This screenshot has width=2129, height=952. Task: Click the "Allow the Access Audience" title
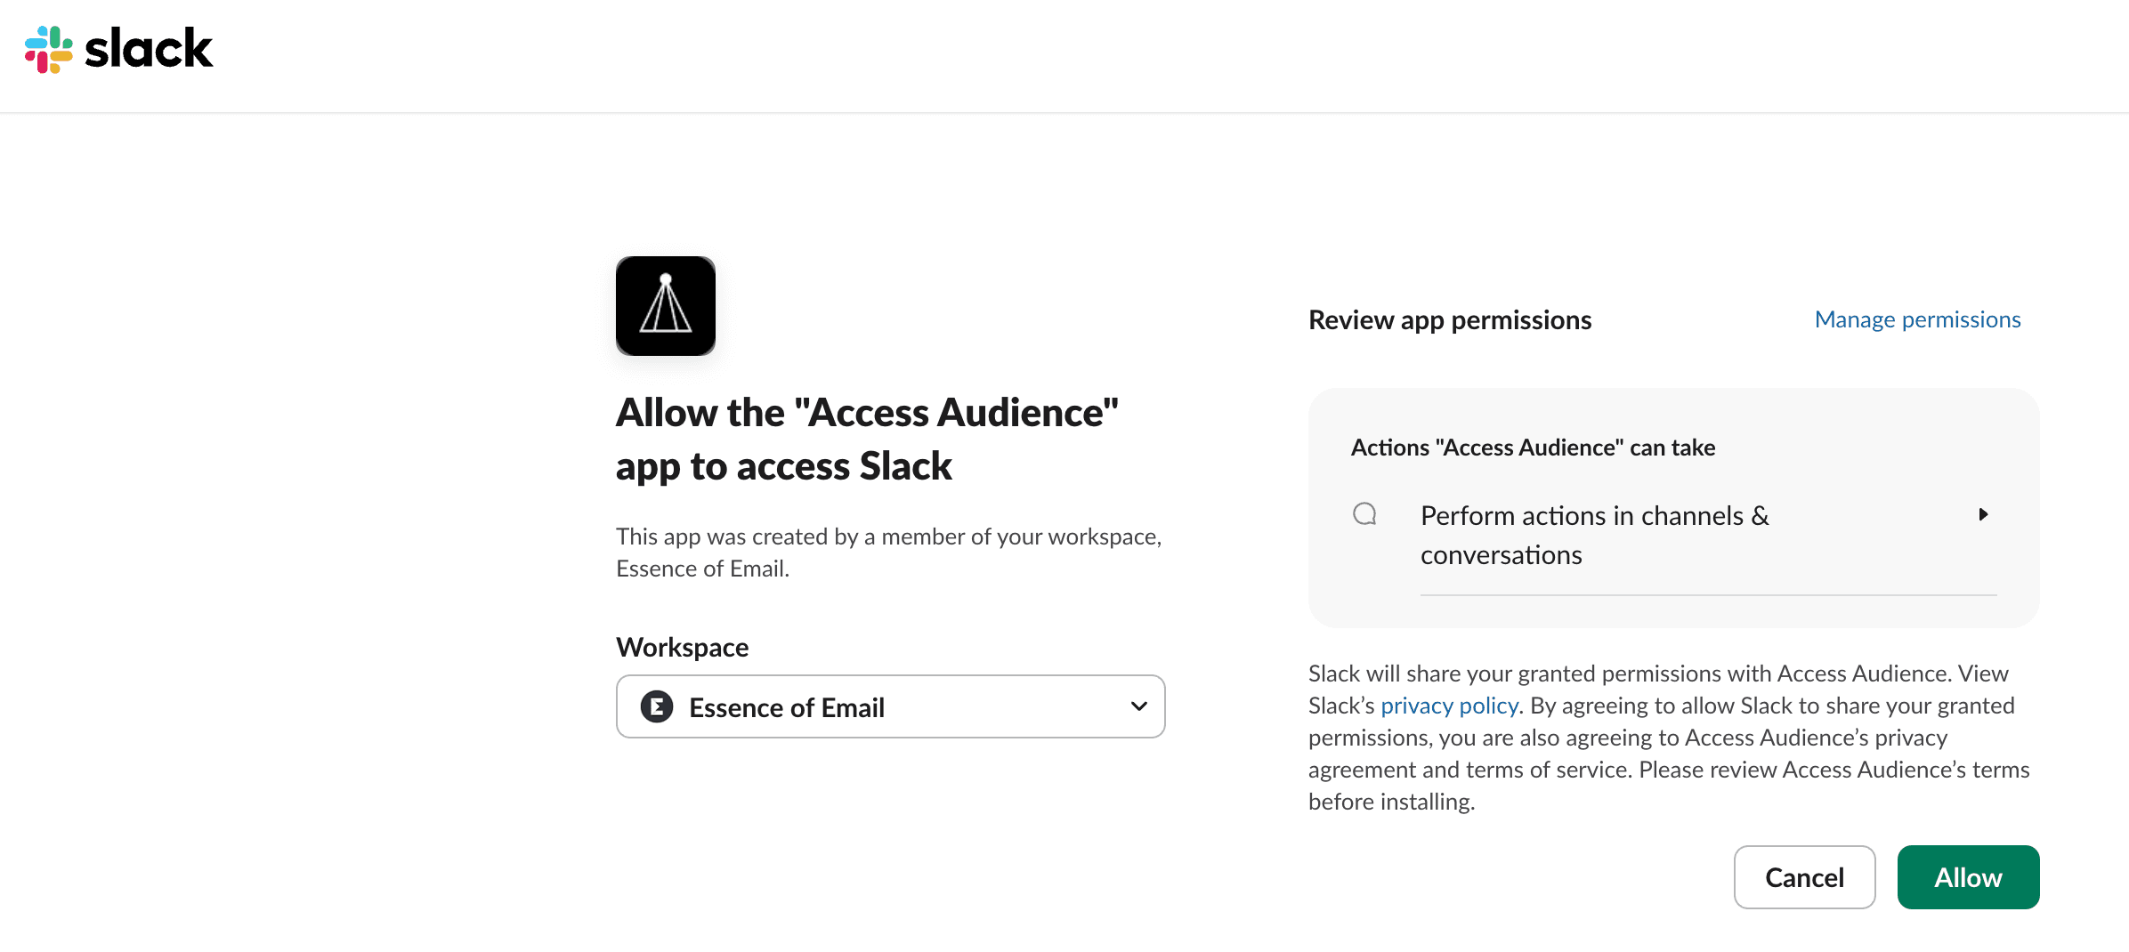click(x=867, y=438)
